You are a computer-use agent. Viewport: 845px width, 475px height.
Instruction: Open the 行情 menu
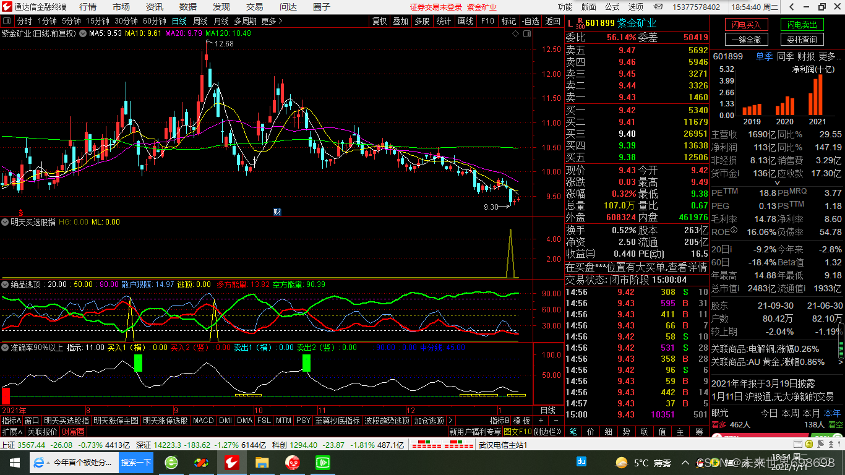88,7
